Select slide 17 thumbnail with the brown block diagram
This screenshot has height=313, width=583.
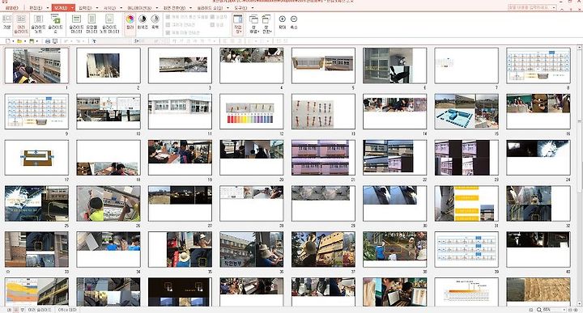pyautogui.click(x=36, y=158)
